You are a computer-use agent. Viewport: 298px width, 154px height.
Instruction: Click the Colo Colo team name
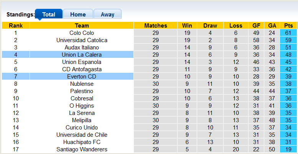tap(82, 33)
